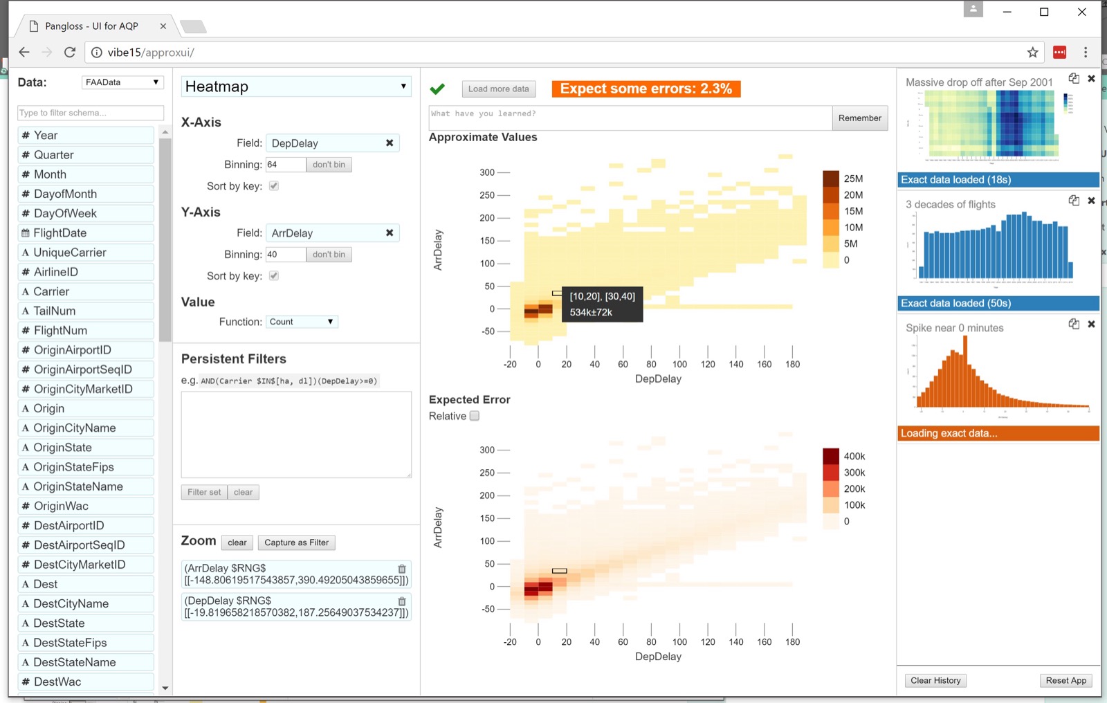
Task: Clear the zoom ranges
Action: click(237, 542)
